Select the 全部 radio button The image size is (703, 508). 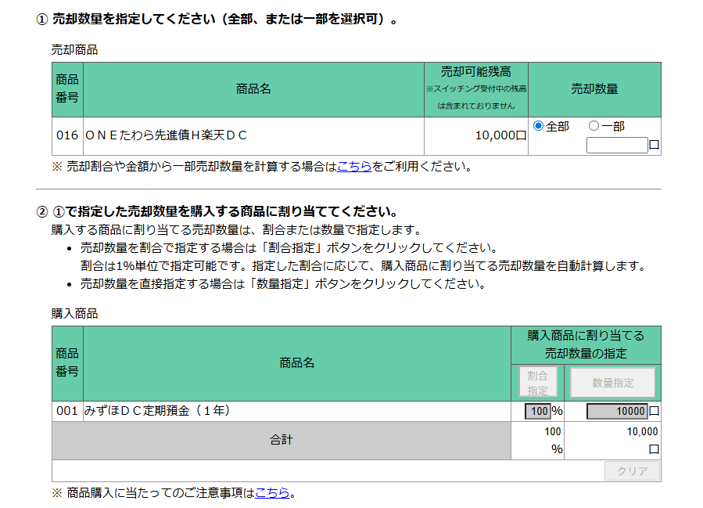(x=538, y=126)
